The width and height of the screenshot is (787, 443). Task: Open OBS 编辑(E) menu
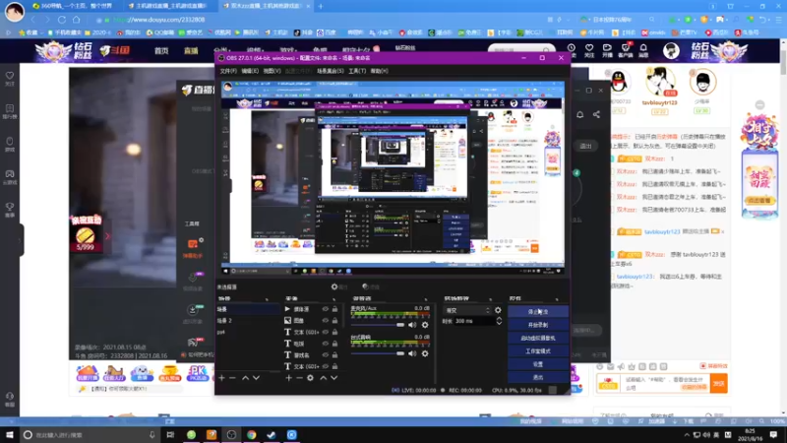(250, 71)
